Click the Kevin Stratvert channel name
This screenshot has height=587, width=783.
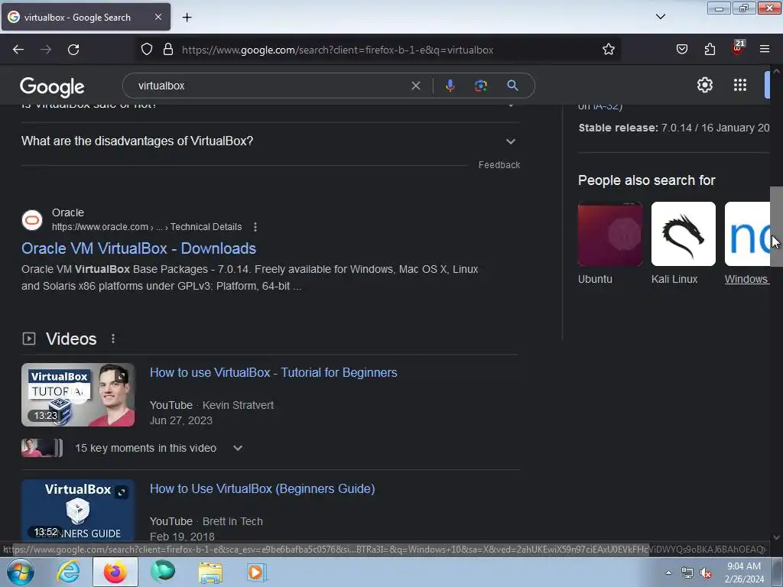tap(239, 405)
